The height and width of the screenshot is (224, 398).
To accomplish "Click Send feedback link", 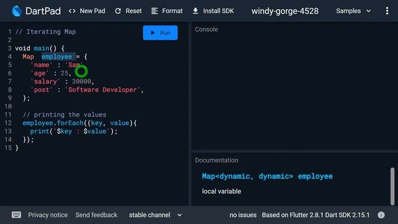I will (96, 215).
